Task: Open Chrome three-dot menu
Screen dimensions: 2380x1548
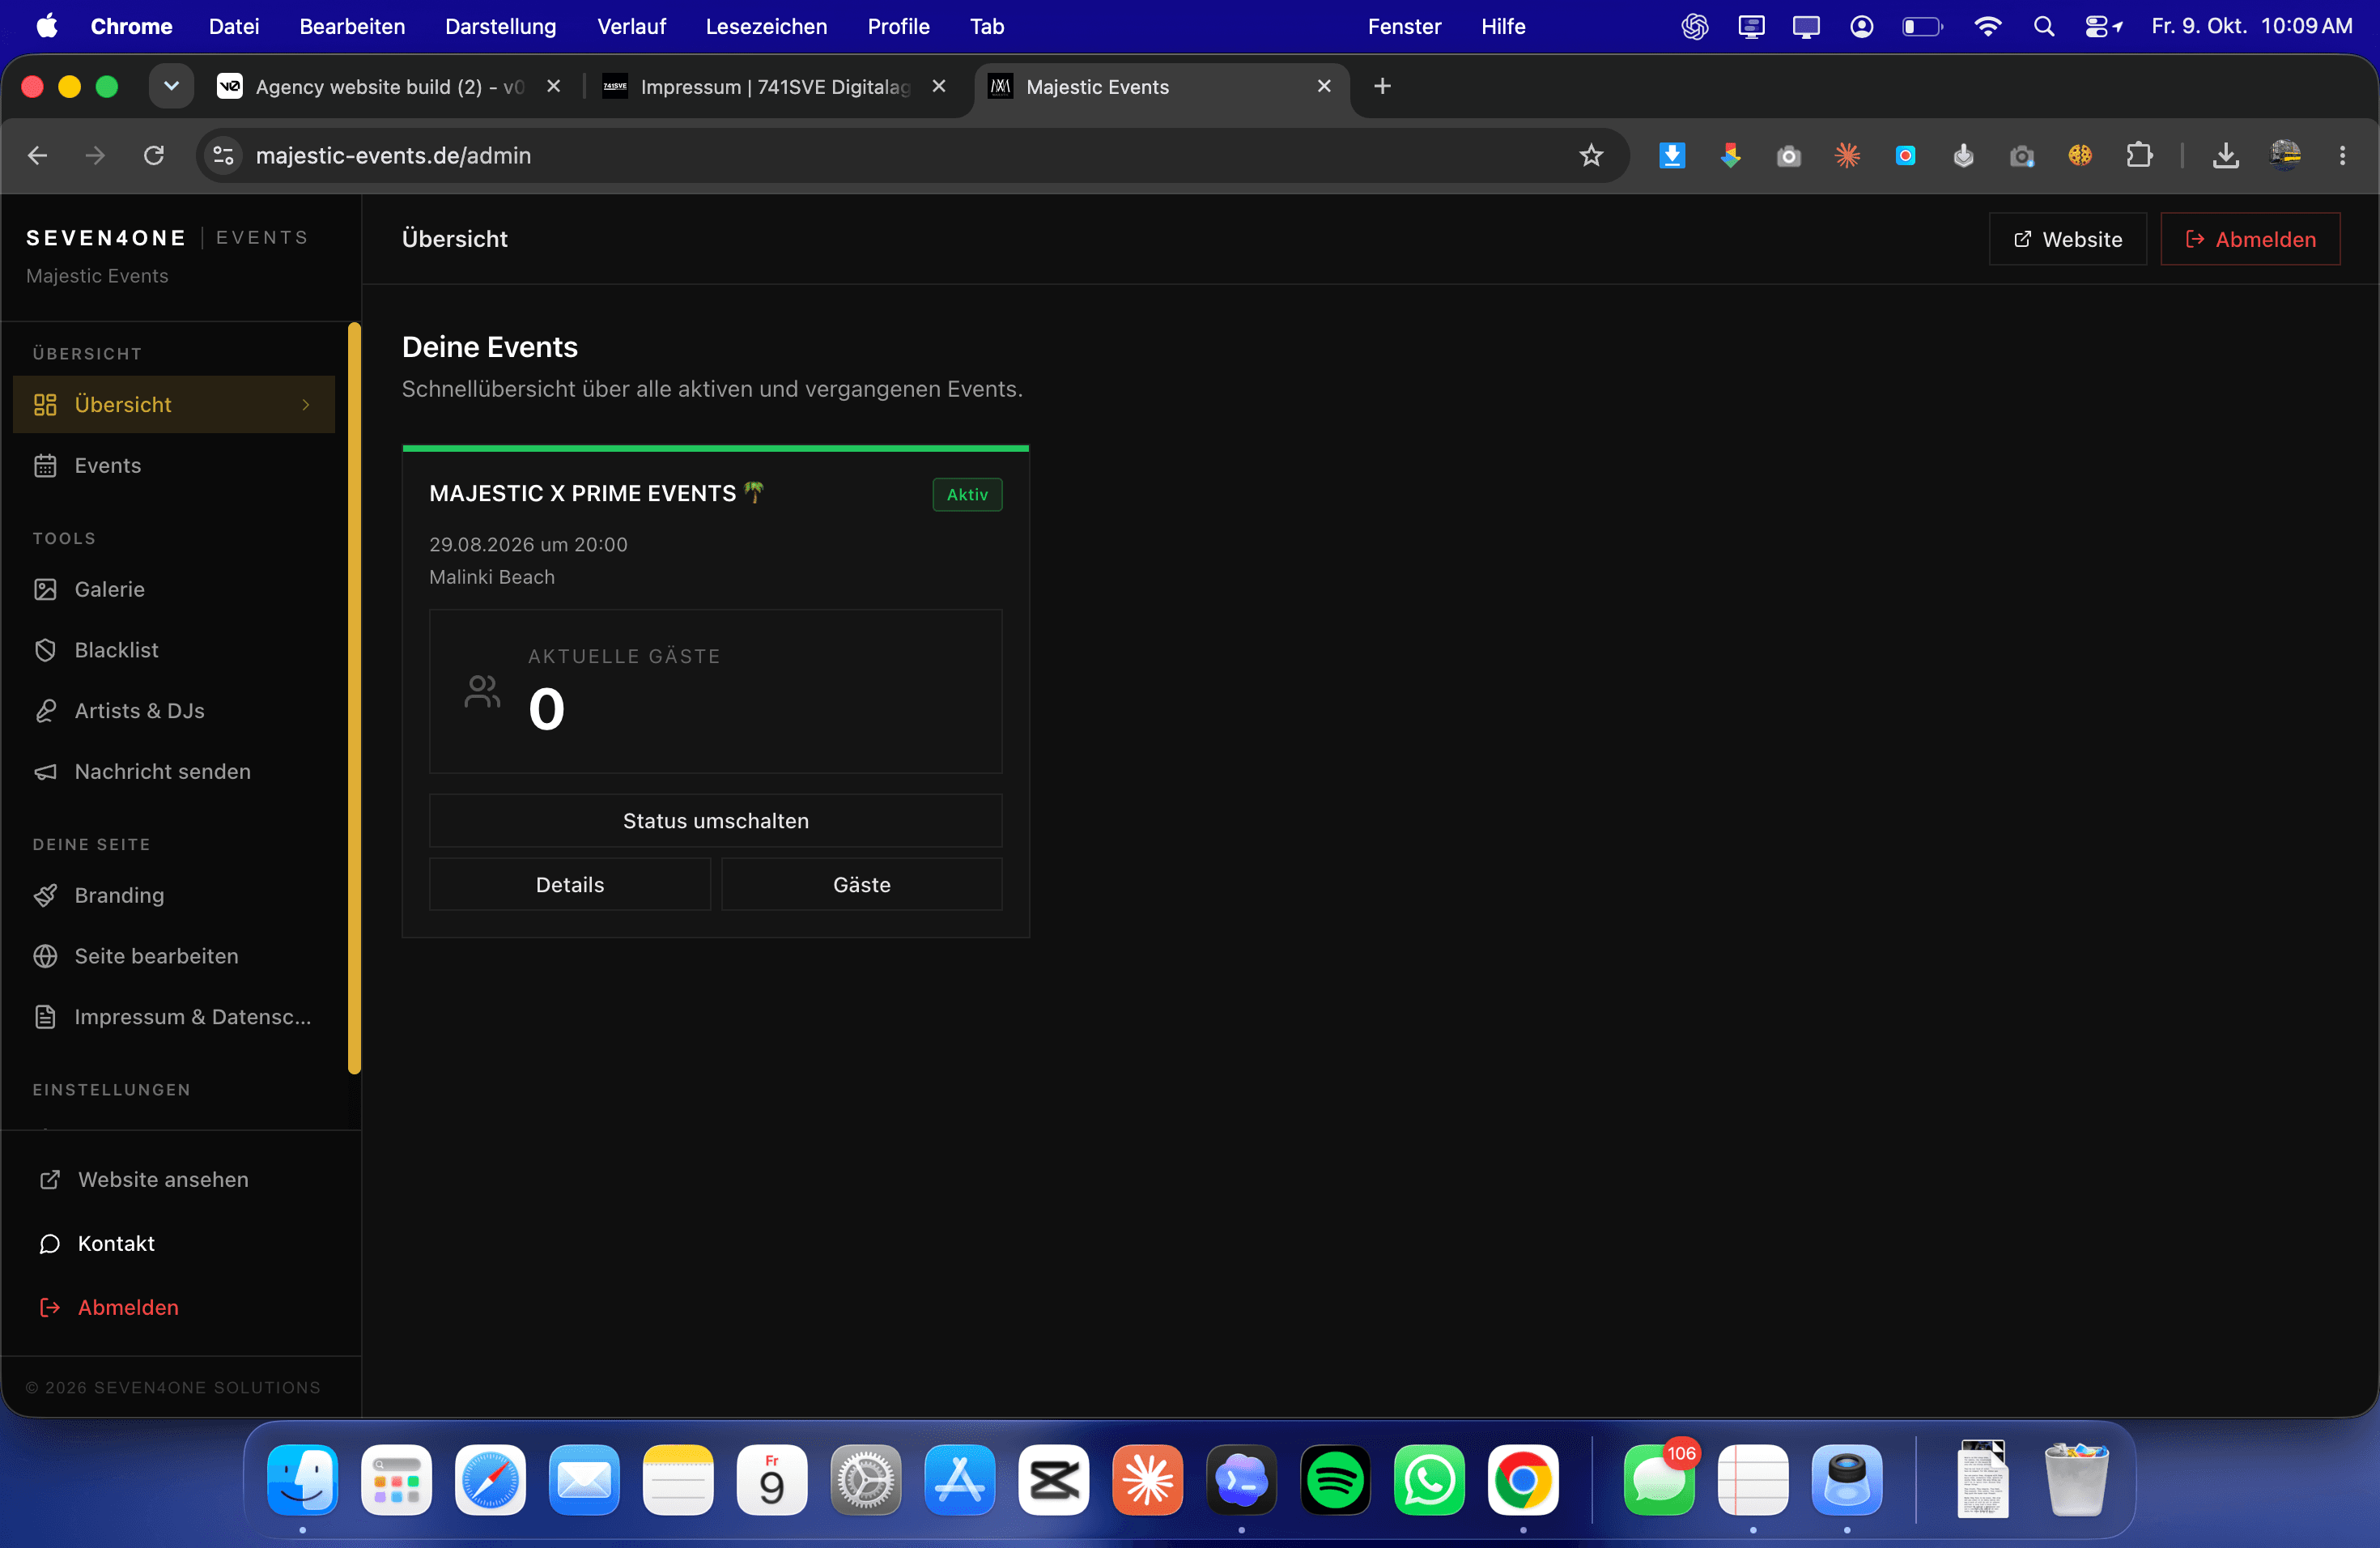Action: click(2342, 155)
